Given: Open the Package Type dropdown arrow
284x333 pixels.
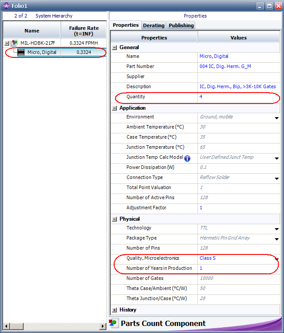Looking at the screenshot, I should coord(277,239).
